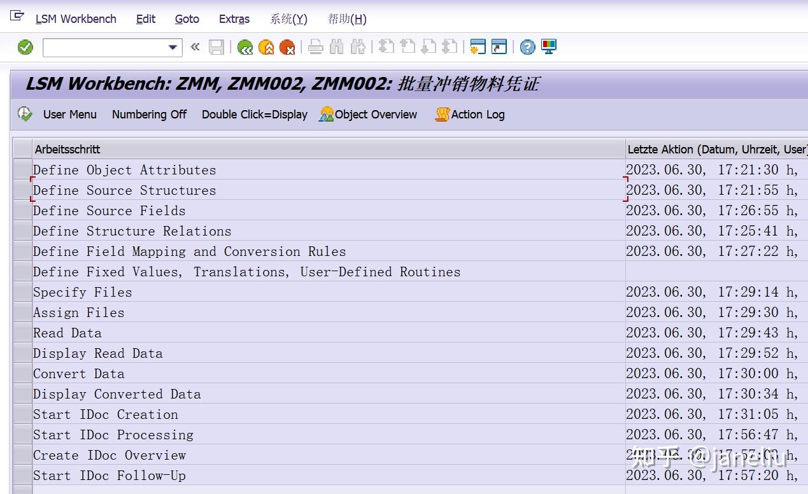This screenshot has height=494, width=808.
Task: Click the Execute clock icon
Action: pyautogui.click(x=25, y=115)
